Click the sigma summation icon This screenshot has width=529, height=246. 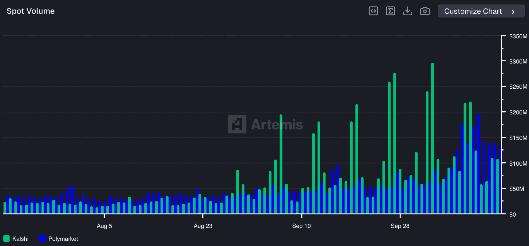point(390,11)
